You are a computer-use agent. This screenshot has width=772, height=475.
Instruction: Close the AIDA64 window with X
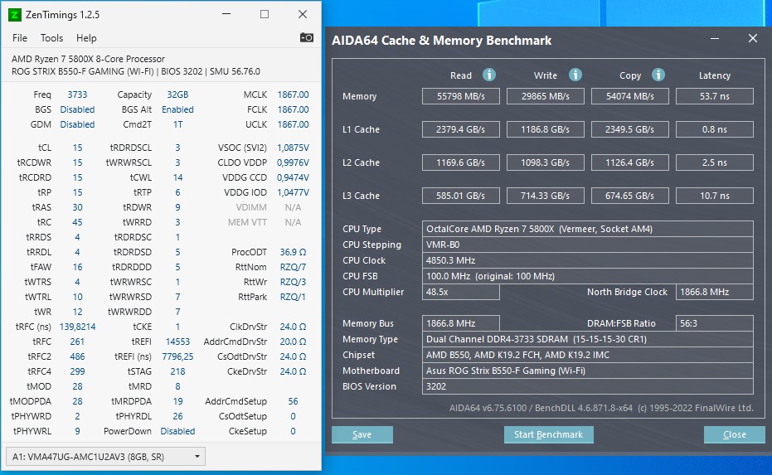coord(753,38)
